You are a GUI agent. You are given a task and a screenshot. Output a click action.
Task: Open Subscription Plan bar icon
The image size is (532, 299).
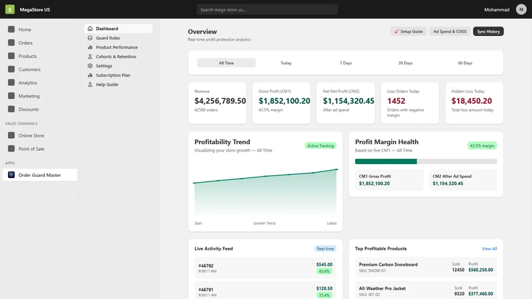tap(90, 75)
